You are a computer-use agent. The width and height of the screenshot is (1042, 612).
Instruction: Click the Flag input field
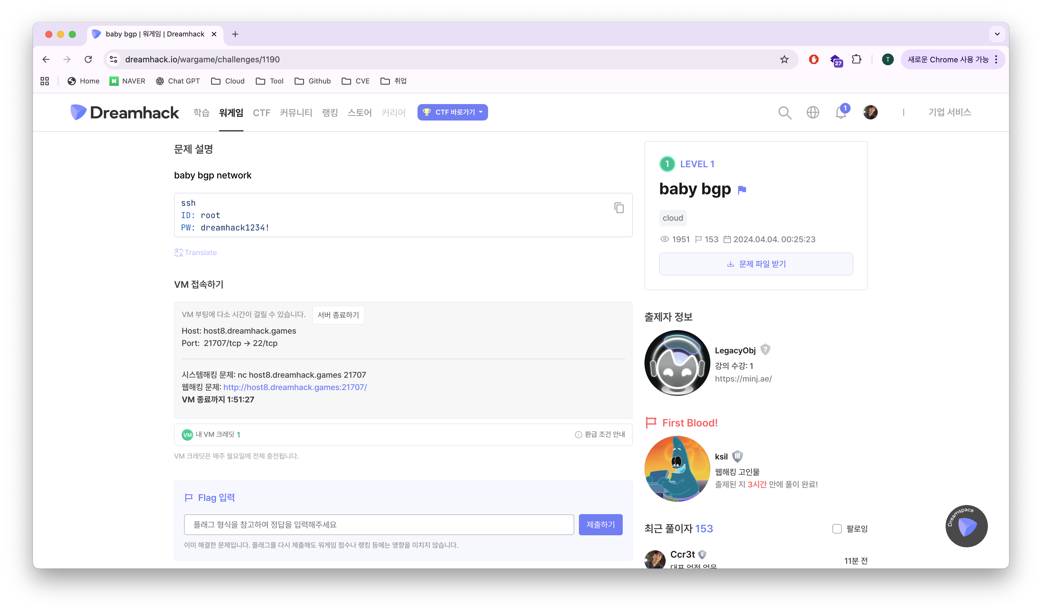coord(379,524)
